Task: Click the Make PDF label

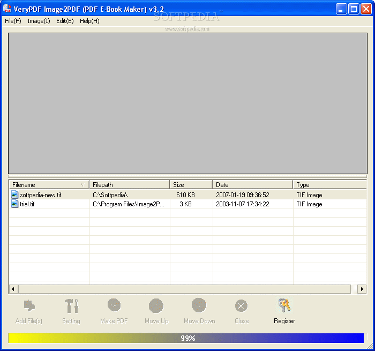Action: [114, 321]
